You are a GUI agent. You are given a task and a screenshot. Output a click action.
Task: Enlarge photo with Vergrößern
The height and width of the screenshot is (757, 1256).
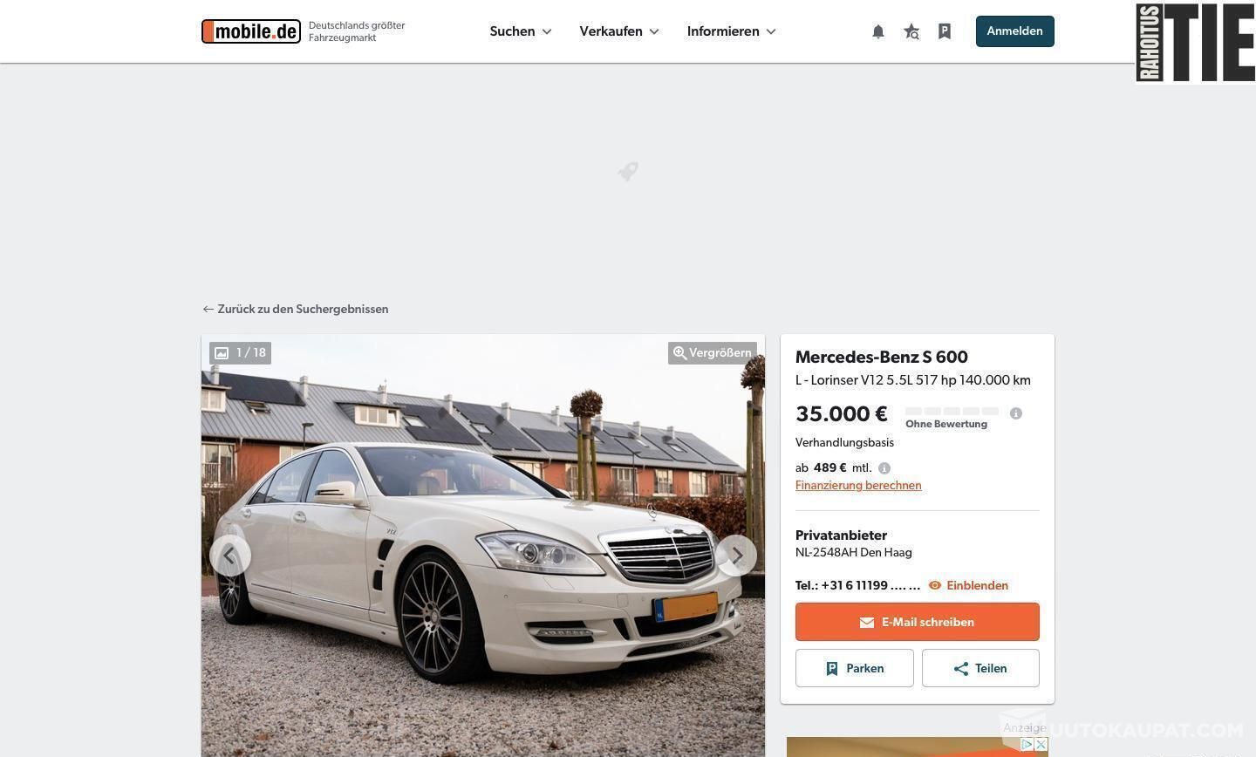[712, 353]
